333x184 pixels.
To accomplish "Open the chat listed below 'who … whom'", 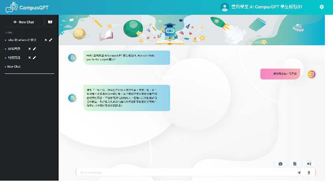I will (x=14, y=49).
